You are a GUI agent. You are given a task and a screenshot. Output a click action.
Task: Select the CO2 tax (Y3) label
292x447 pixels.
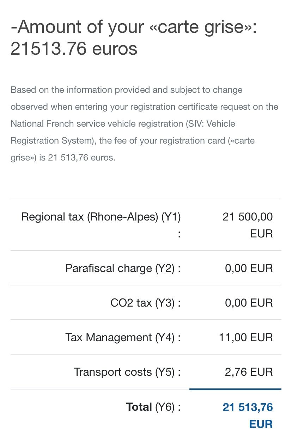[146, 303]
